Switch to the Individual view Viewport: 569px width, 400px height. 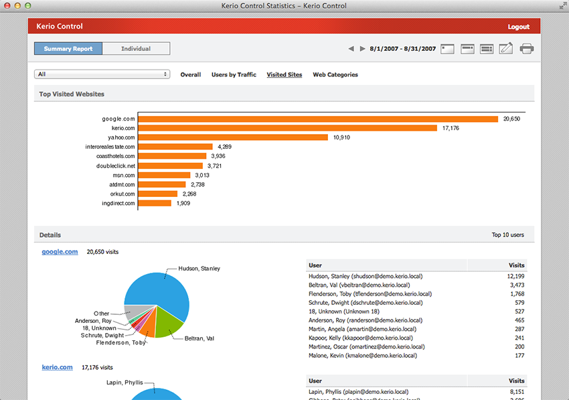coord(136,49)
